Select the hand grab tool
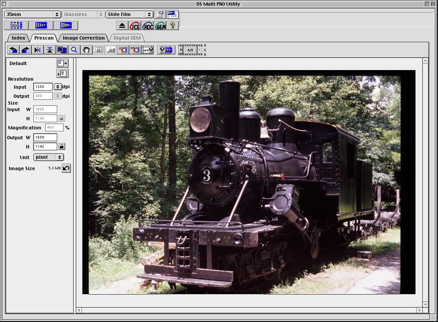The height and width of the screenshot is (322, 438). point(86,50)
